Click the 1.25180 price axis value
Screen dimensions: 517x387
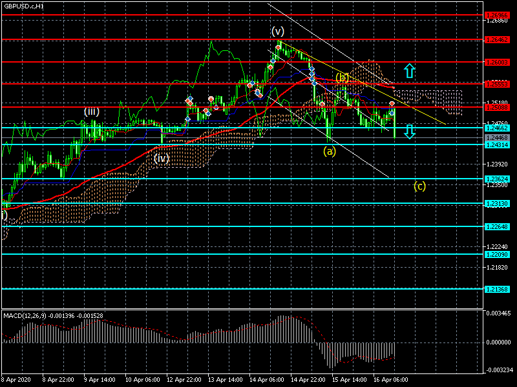(497, 103)
